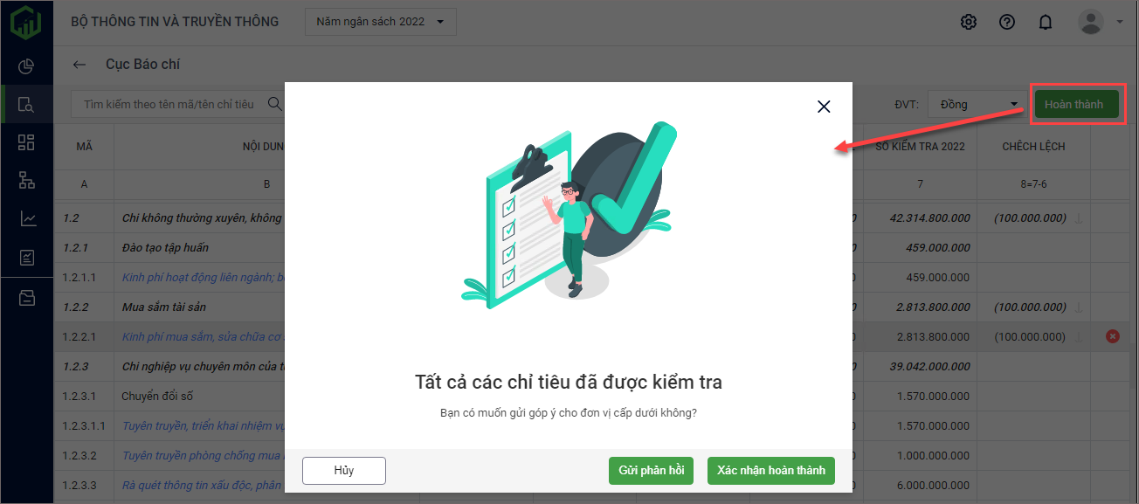Click the search field for mã/tên chỉ tiêu
The width and height of the screenshot is (1139, 504).
point(170,105)
